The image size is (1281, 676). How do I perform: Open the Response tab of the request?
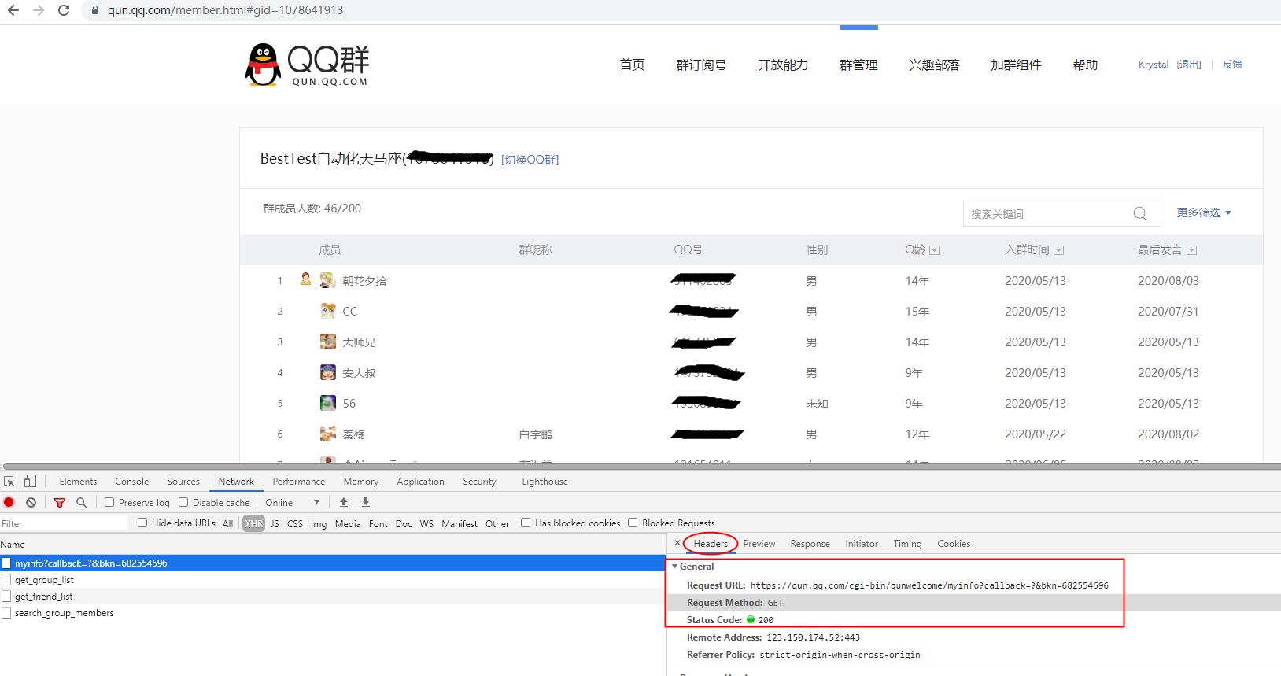[810, 543]
